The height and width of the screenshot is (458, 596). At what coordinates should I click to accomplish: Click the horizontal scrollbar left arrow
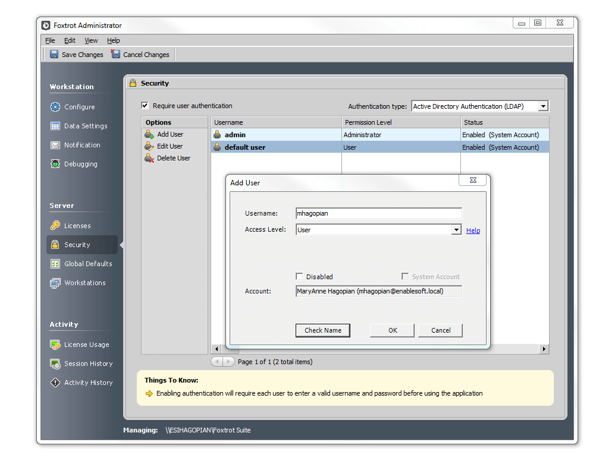coord(217,349)
